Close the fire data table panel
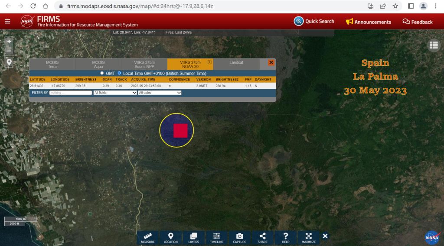This screenshot has height=246, width=444. (x=271, y=62)
